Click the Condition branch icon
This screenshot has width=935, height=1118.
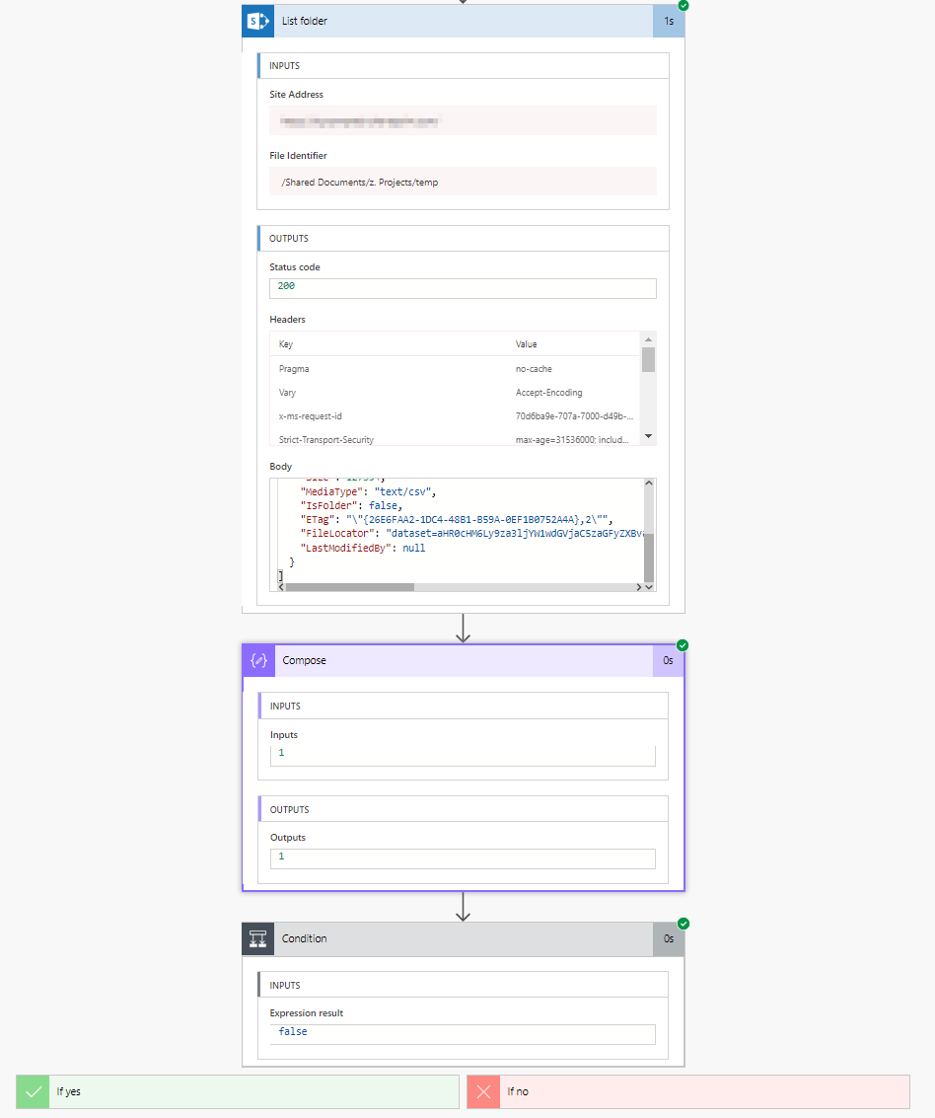pos(258,938)
